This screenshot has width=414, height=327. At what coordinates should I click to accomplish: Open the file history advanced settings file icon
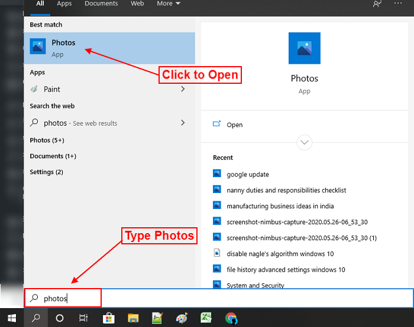(x=217, y=269)
